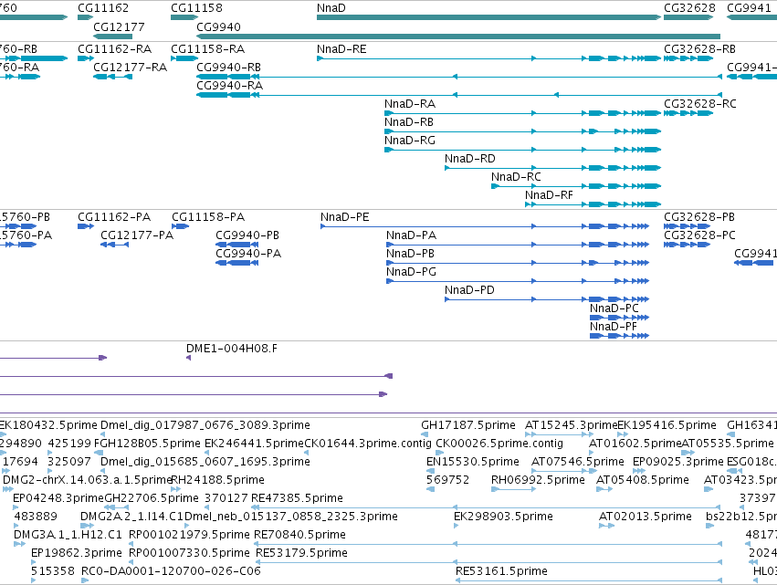Click EST RE47385.5prime
777x585 pixels.
(298, 498)
